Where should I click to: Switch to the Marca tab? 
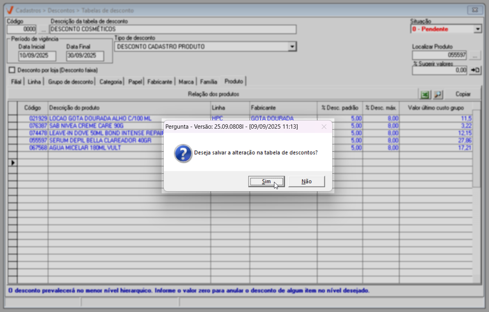point(186,82)
